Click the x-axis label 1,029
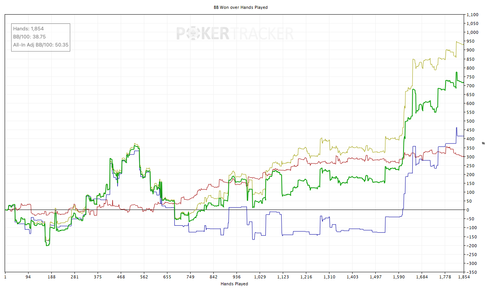 click(260, 277)
